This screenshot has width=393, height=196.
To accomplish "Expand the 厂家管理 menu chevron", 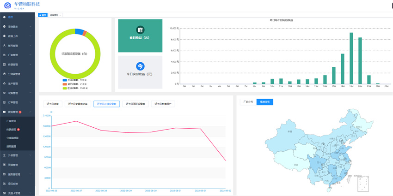I will (x=31, y=55).
